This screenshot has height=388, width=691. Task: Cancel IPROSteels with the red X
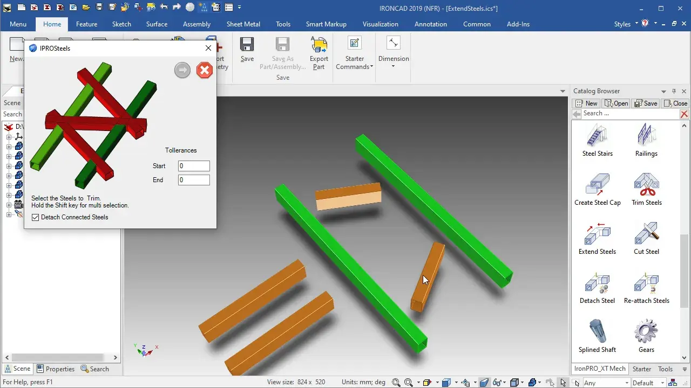pos(204,70)
